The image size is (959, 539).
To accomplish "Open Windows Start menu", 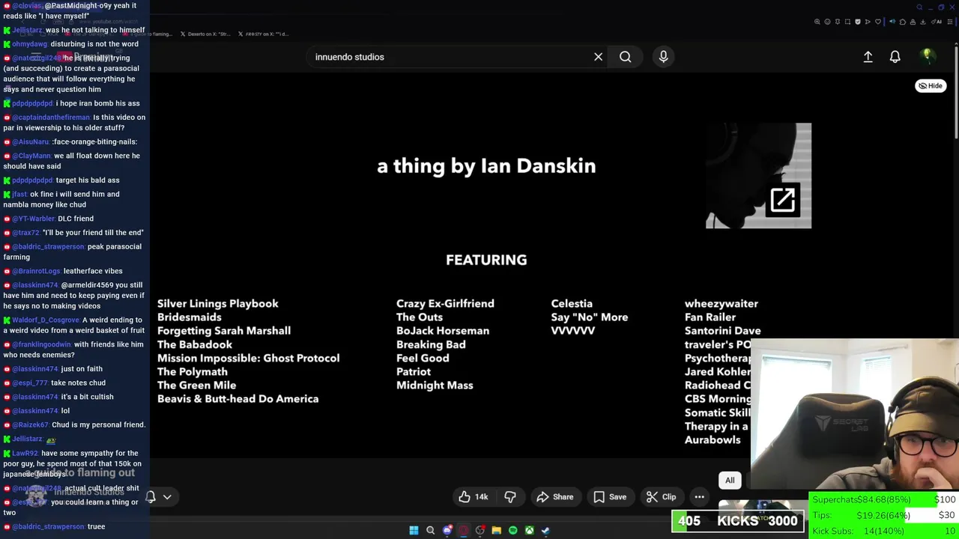I will click(414, 530).
